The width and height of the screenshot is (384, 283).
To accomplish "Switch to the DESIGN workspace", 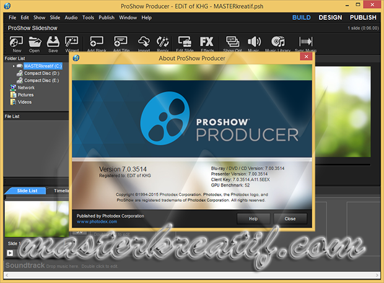I will [x=330, y=17].
